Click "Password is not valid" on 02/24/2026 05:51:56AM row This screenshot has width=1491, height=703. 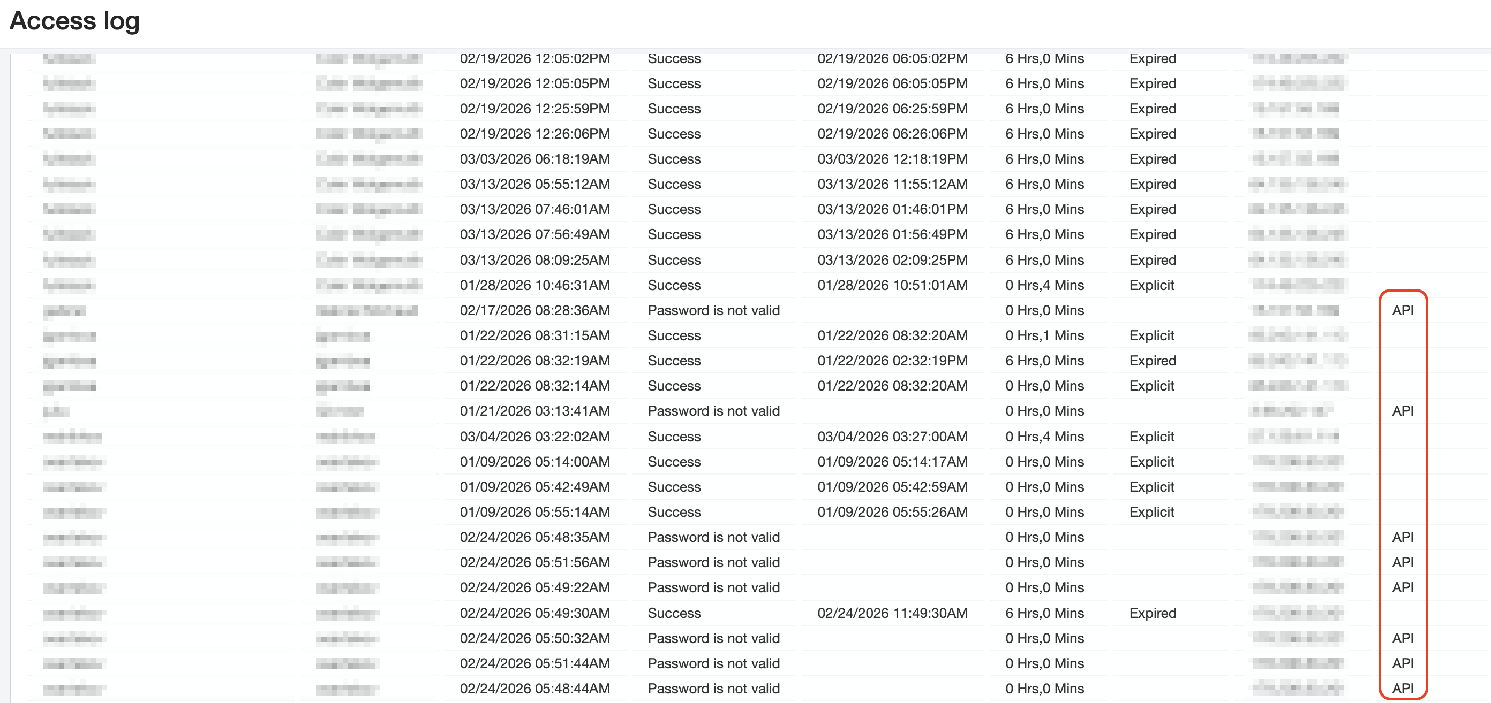coord(714,562)
